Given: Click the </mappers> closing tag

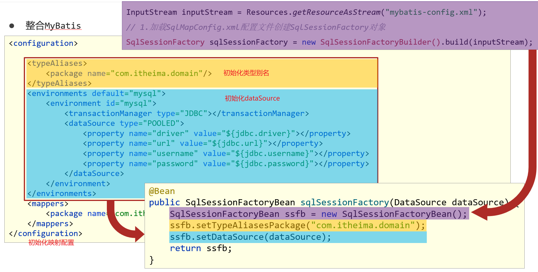Looking at the screenshot, I should tap(50, 224).
